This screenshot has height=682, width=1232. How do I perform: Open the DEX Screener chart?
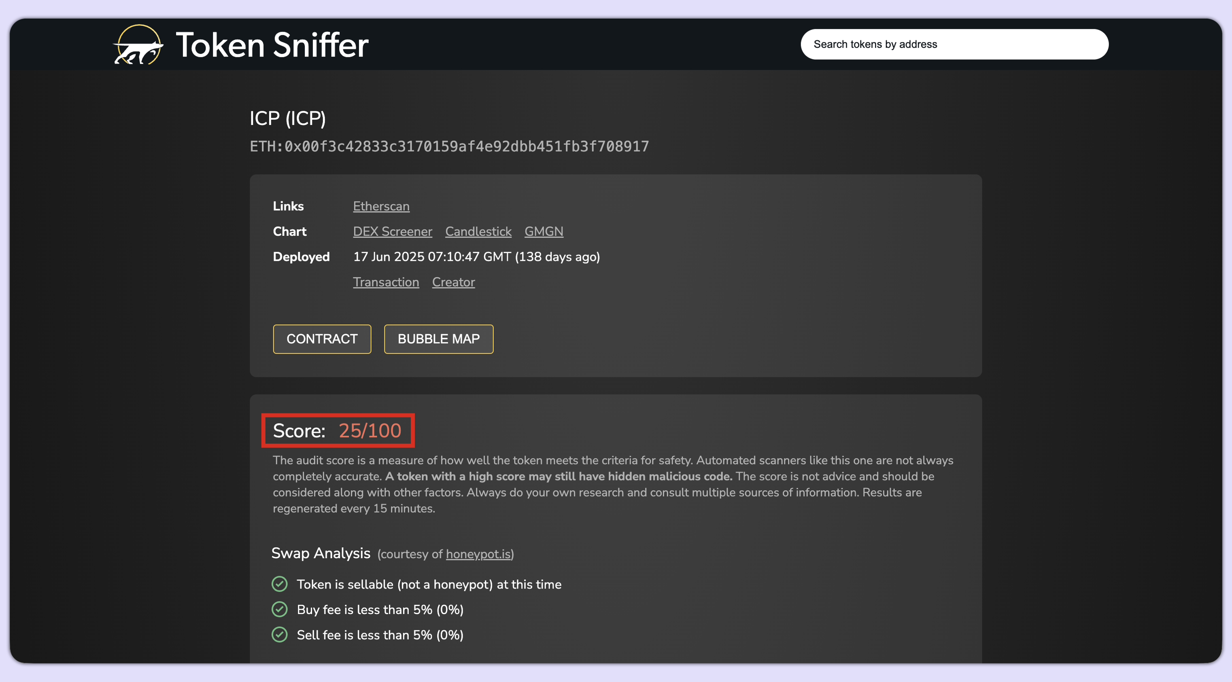click(x=392, y=231)
